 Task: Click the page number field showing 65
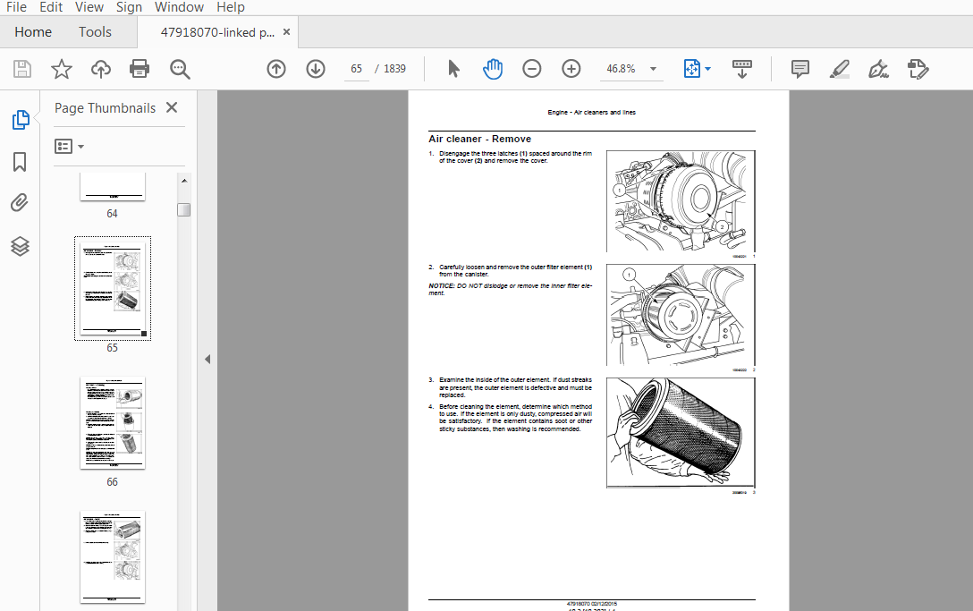coord(356,68)
